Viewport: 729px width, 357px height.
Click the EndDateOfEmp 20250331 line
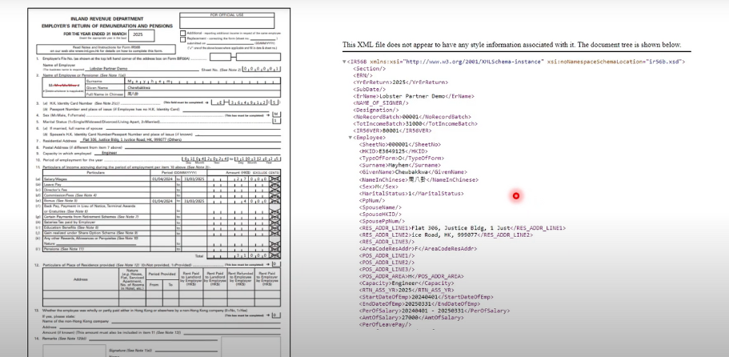point(419,304)
